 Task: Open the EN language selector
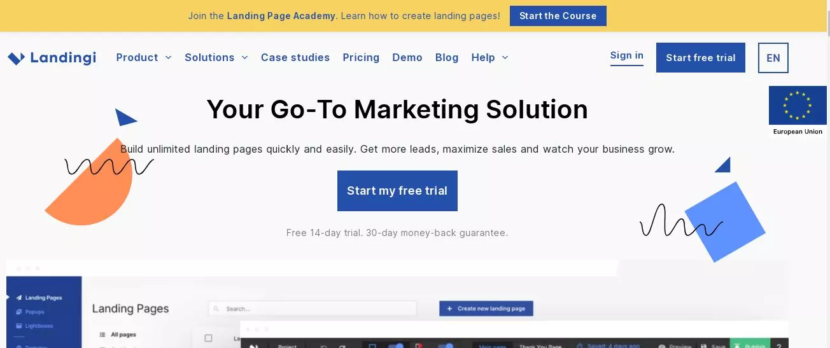click(773, 58)
